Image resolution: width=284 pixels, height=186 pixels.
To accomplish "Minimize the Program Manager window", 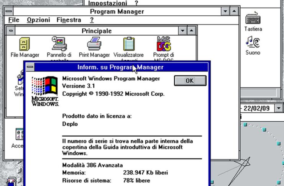I will 225,11.
